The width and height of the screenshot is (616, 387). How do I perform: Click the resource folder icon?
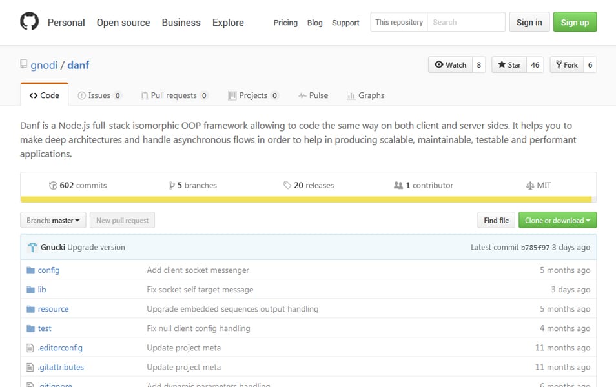(x=30, y=309)
